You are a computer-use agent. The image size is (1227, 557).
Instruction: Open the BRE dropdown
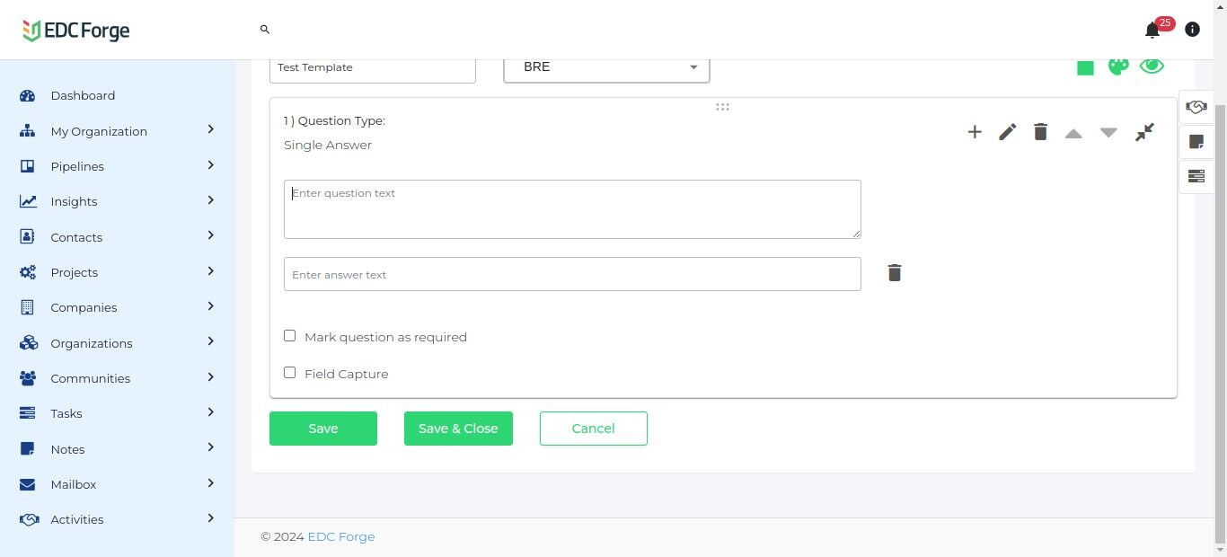[606, 67]
